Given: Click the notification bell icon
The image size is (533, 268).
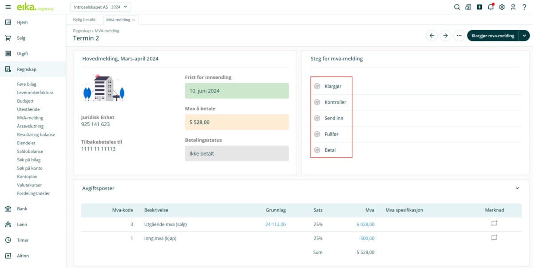Looking at the screenshot, I should tap(490, 7).
